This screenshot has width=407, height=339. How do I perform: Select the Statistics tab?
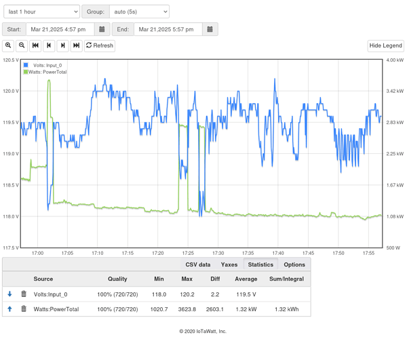[x=260, y=264]
